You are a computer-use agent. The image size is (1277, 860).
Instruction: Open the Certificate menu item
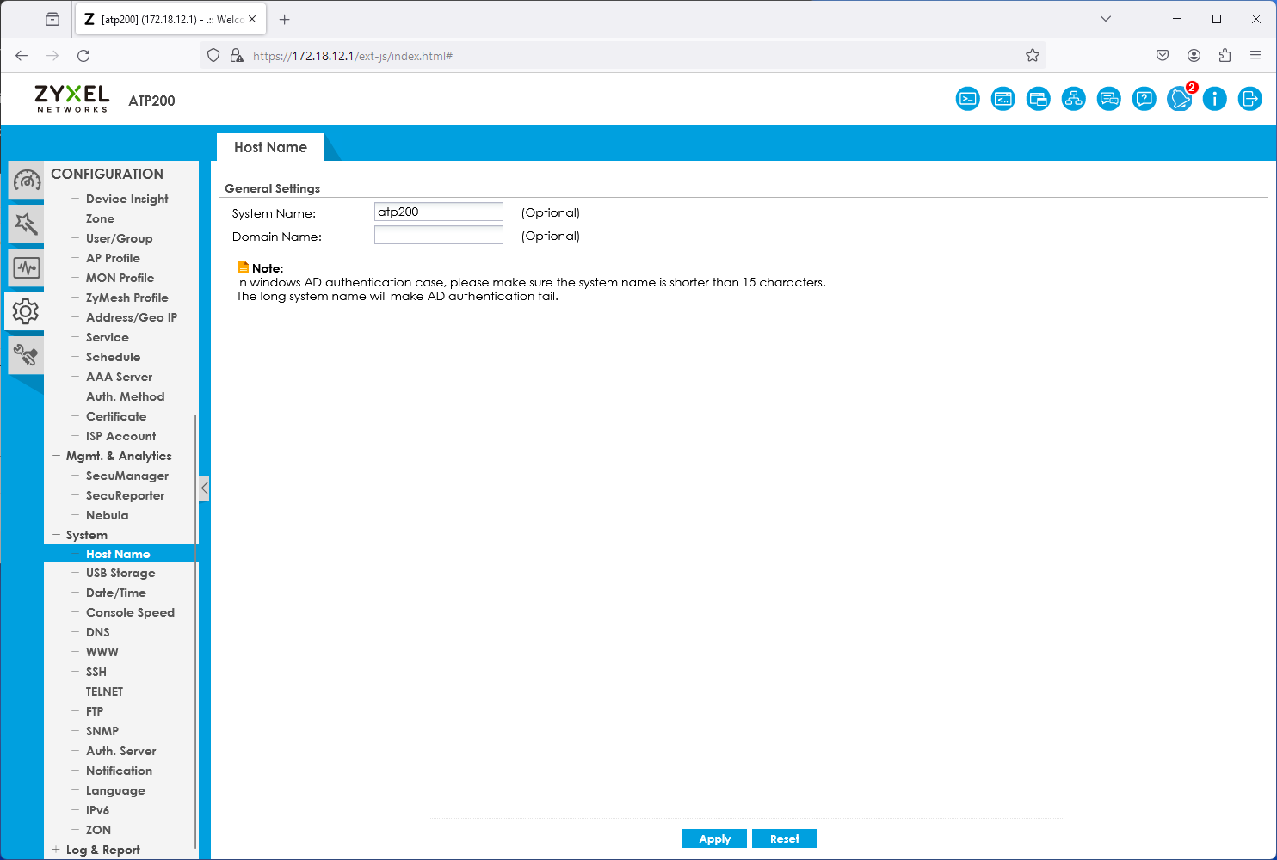[x=116, y=416]
